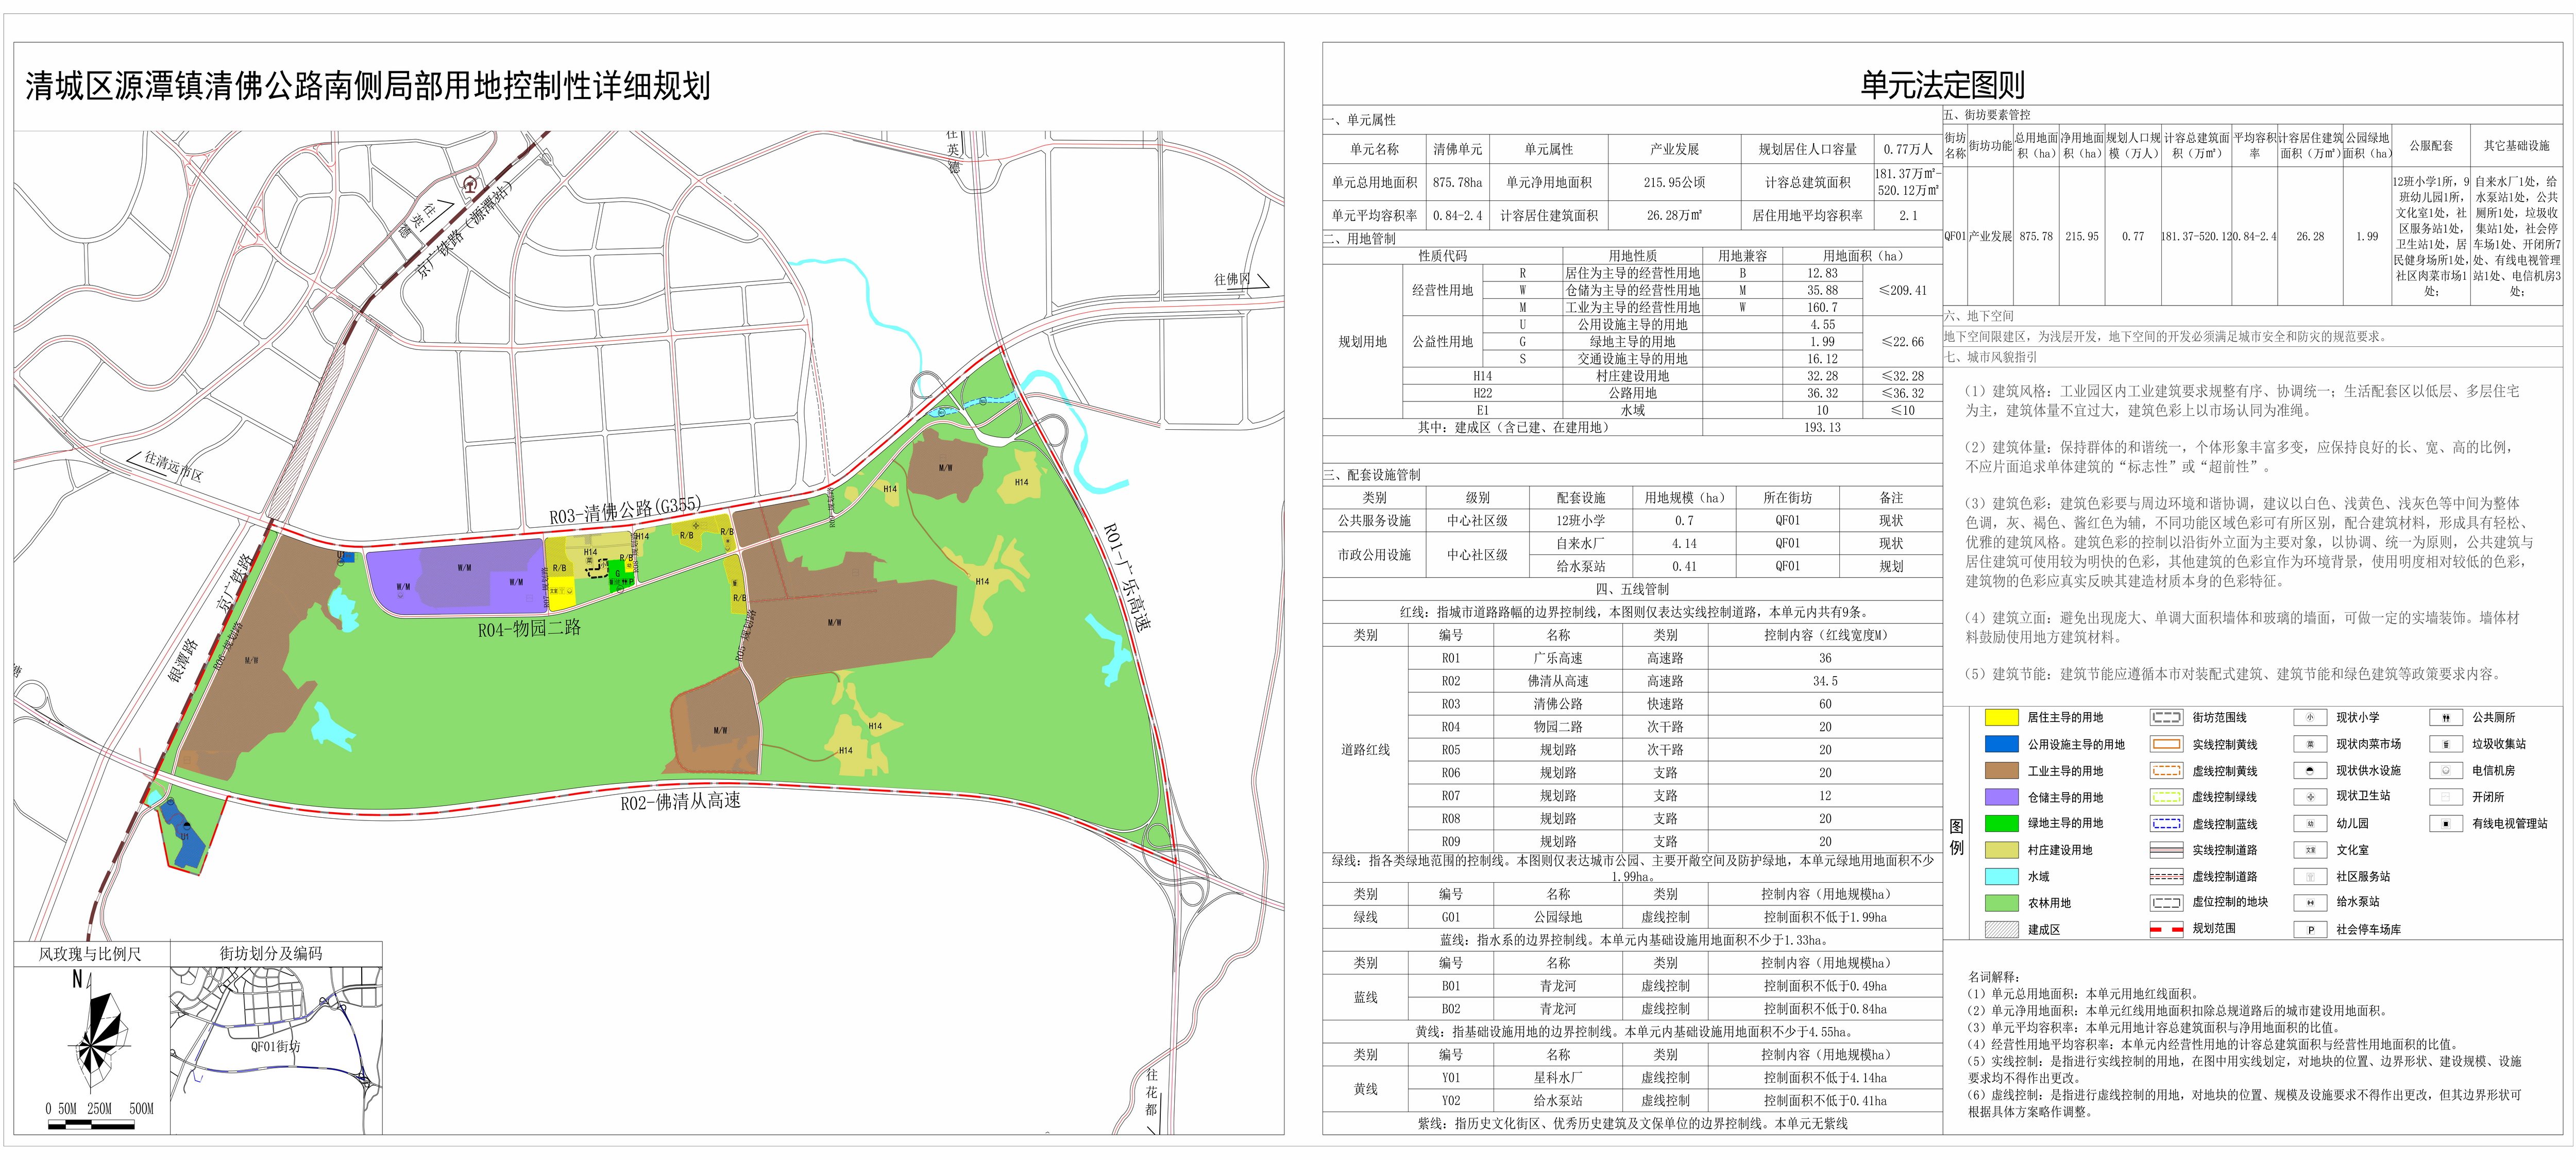The width and height of the screenshot is (2576, 1160).
Task: Click the 开闭所 legend icon
Action: 2445,797
